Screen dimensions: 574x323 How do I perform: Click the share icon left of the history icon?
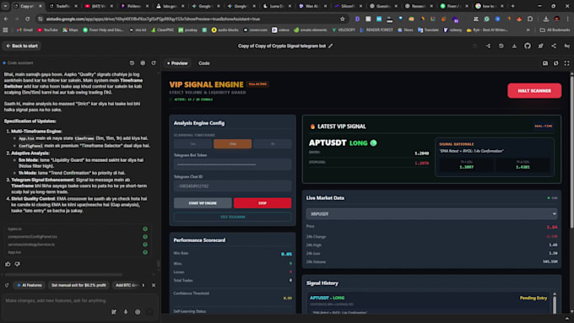pyautogui.click(x=489, y=46)
